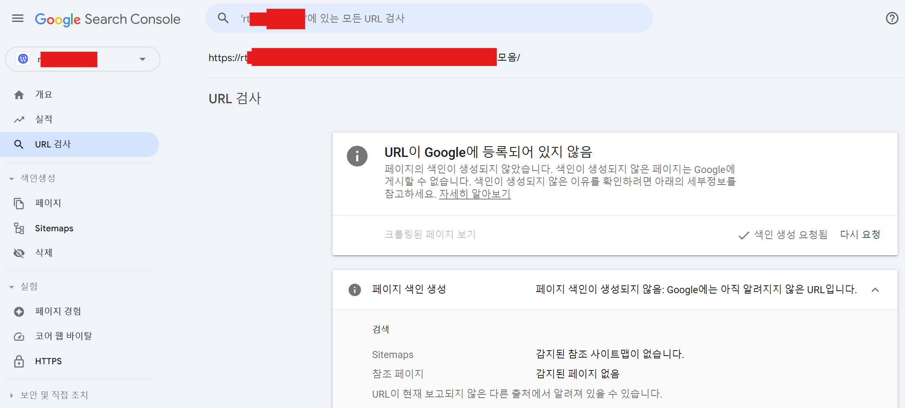Click the WordPress property icon
Image resolution: width=905 pixels, height=408 pixels.
click(23, 59)
